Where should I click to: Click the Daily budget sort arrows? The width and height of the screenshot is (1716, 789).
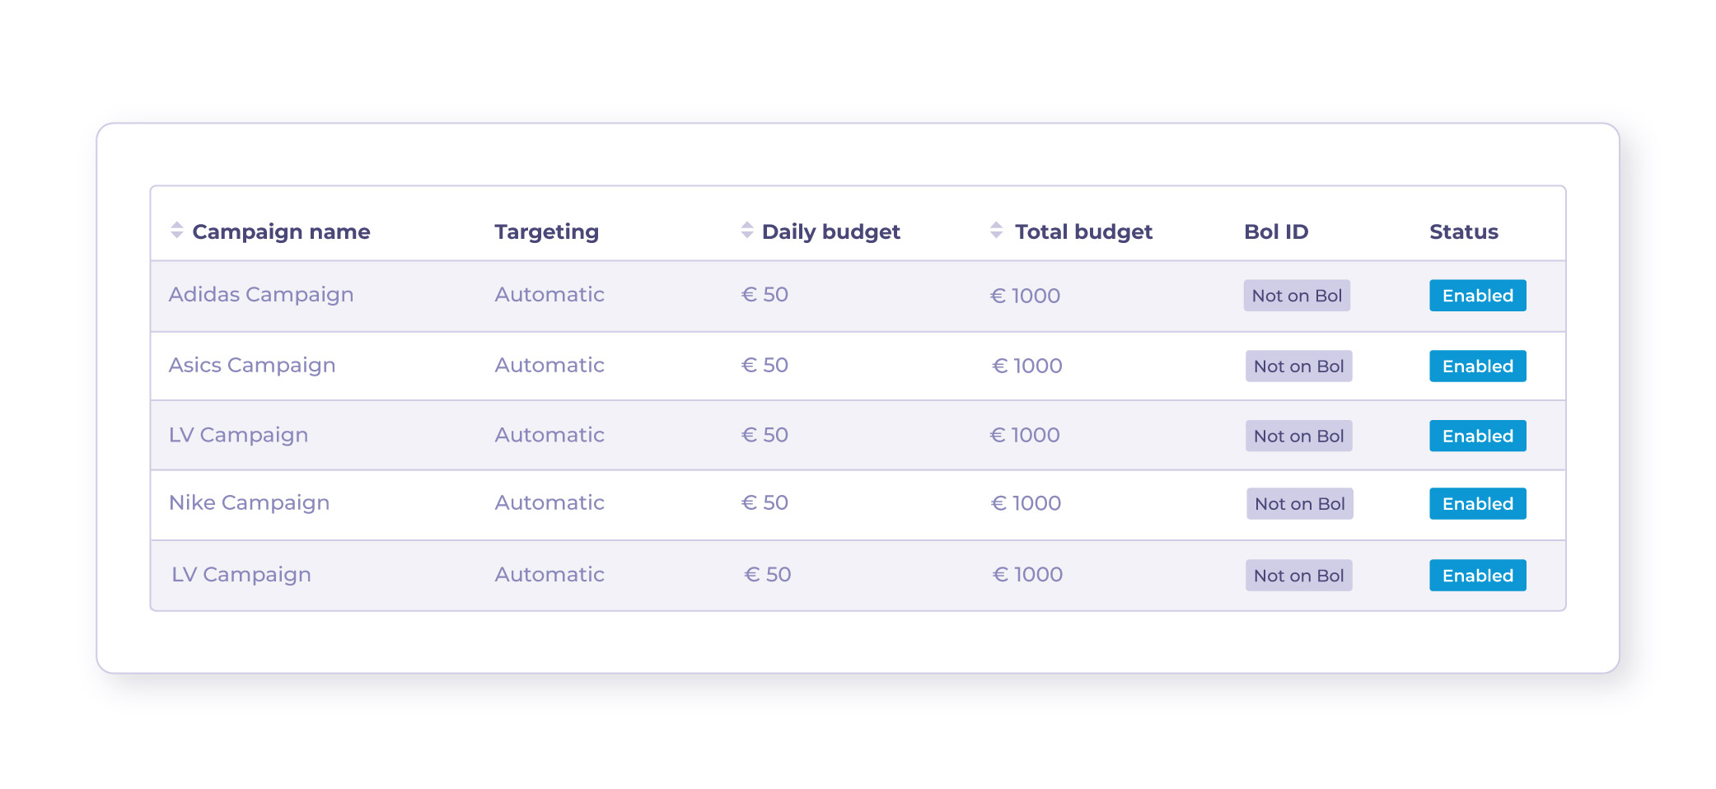[746, 231]
